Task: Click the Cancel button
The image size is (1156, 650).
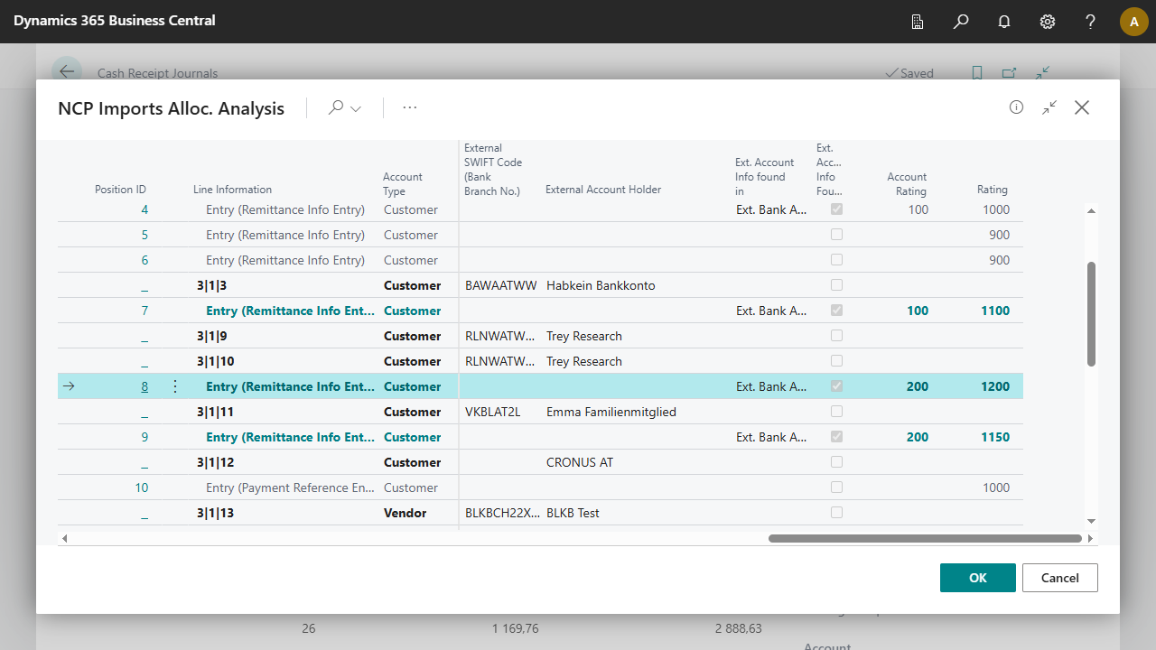Action: coord(1060,578)
